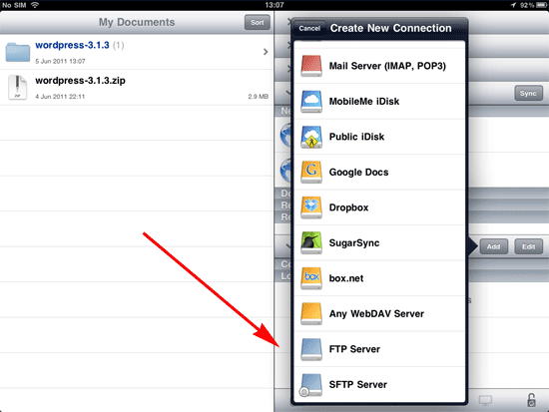Viewport: 549px width, 412px height.
Task: Tap the 2.9 MB file size label
Action: [x=259, y=96]
